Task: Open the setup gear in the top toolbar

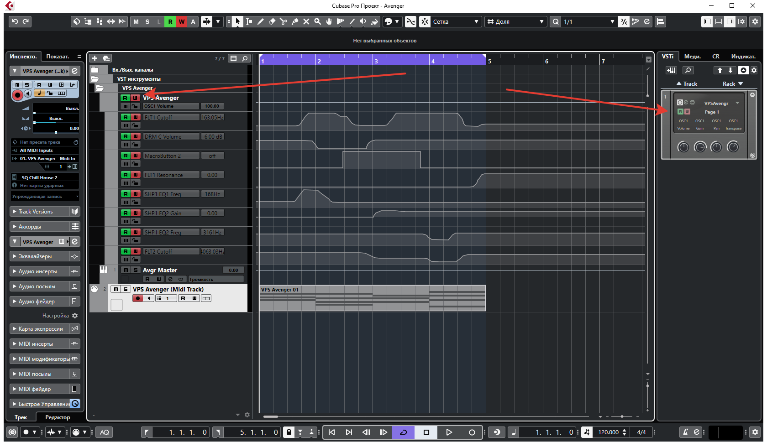Action: coord(755,21)
